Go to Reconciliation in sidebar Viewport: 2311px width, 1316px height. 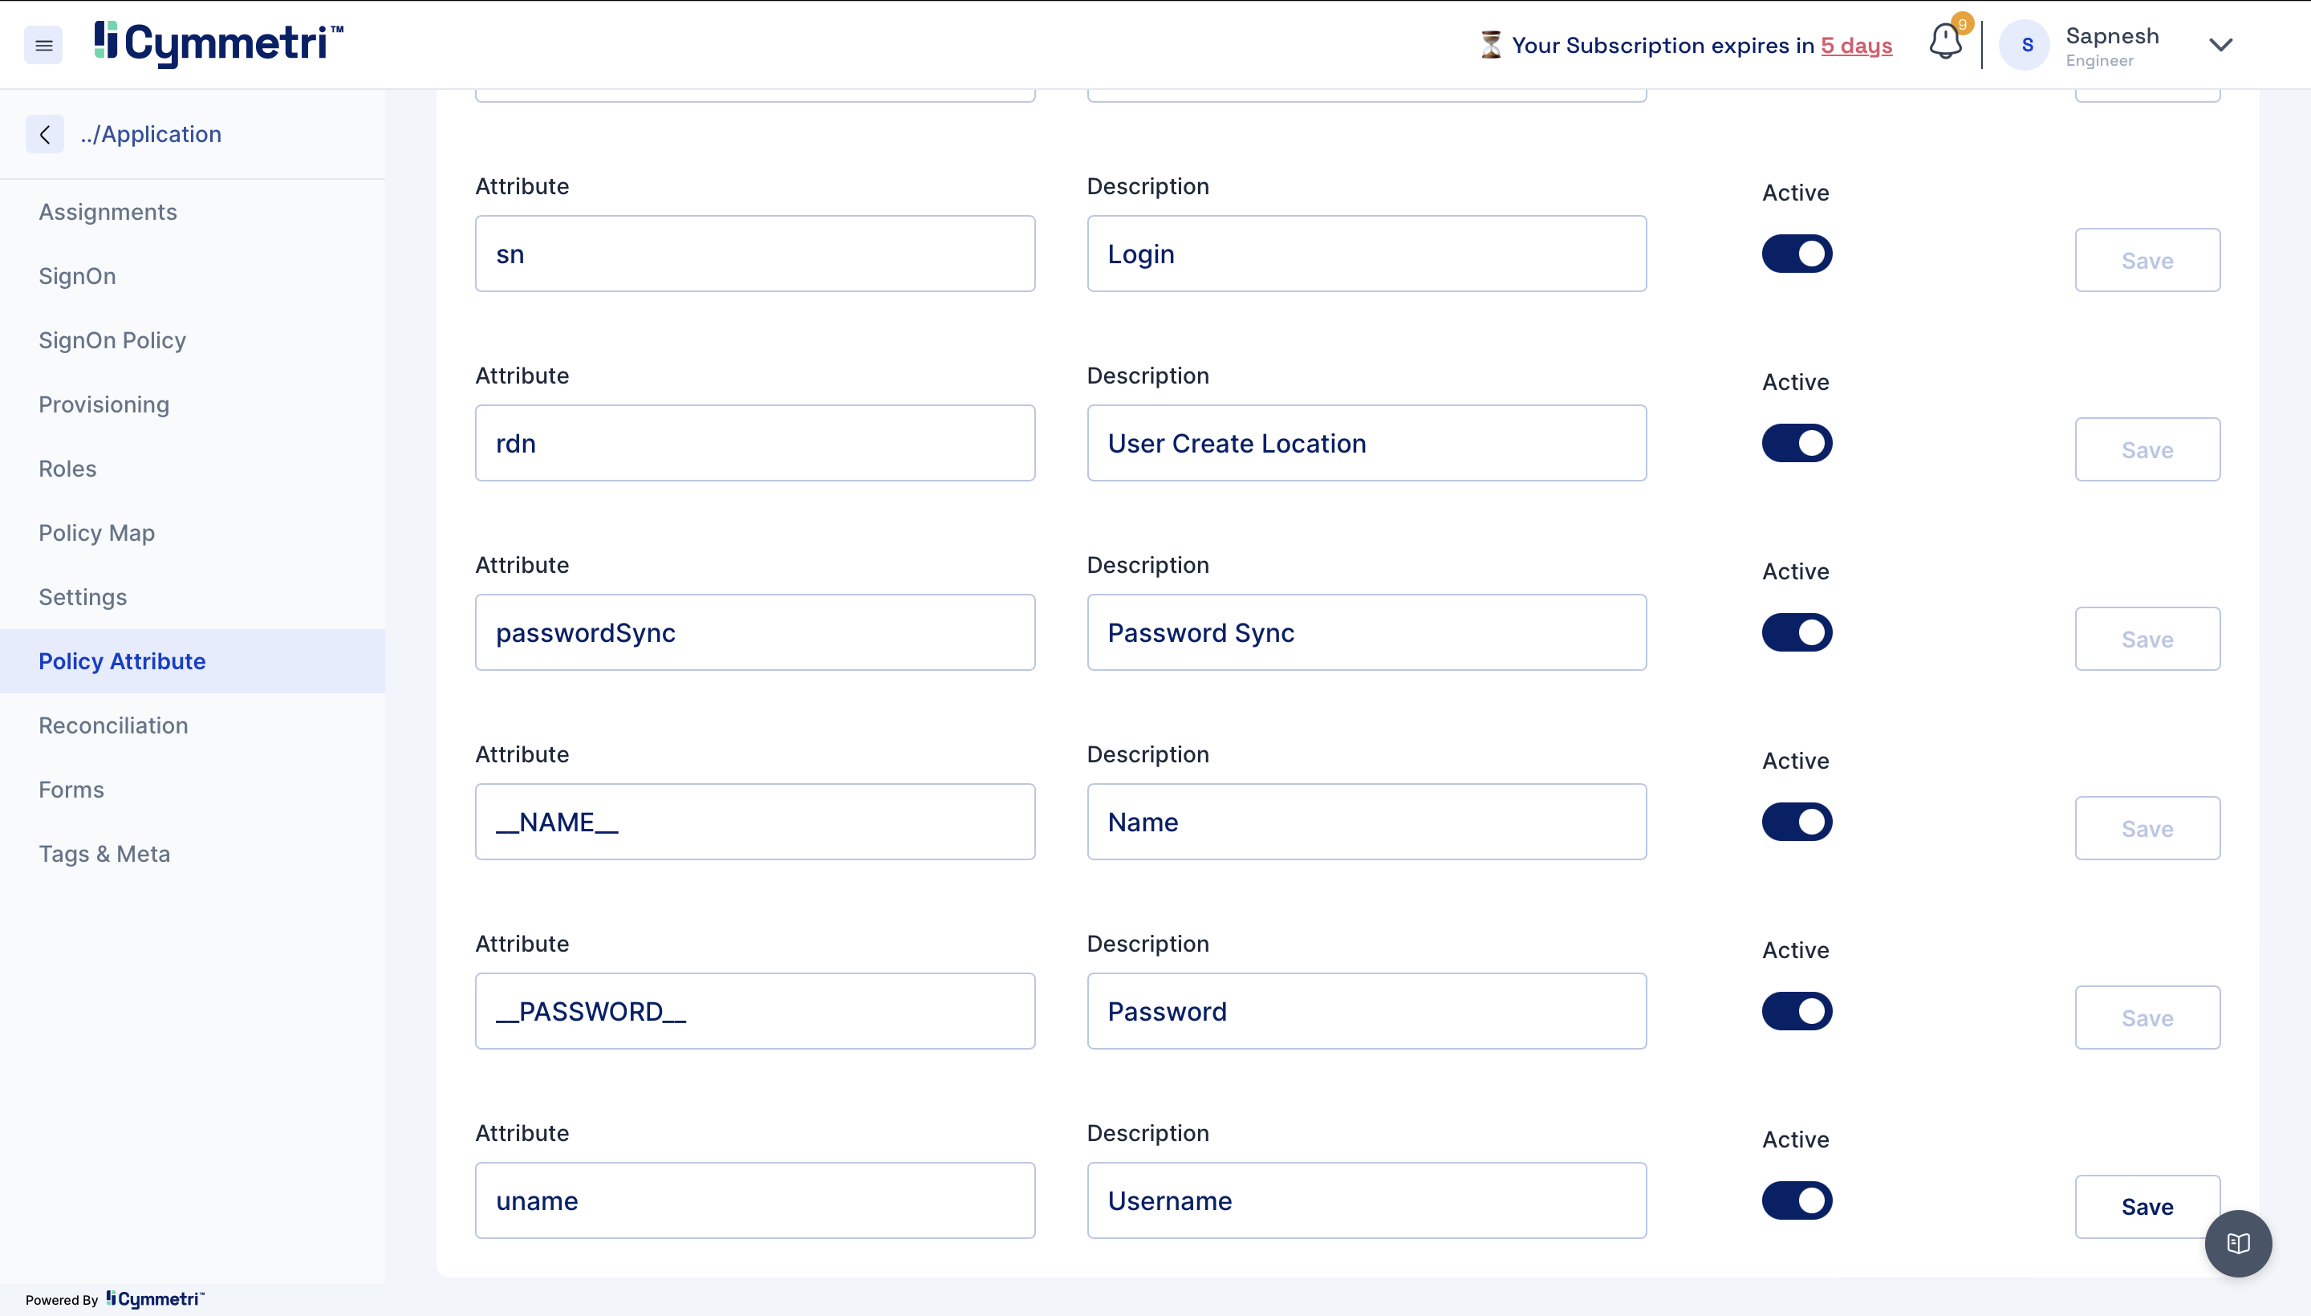113,725
